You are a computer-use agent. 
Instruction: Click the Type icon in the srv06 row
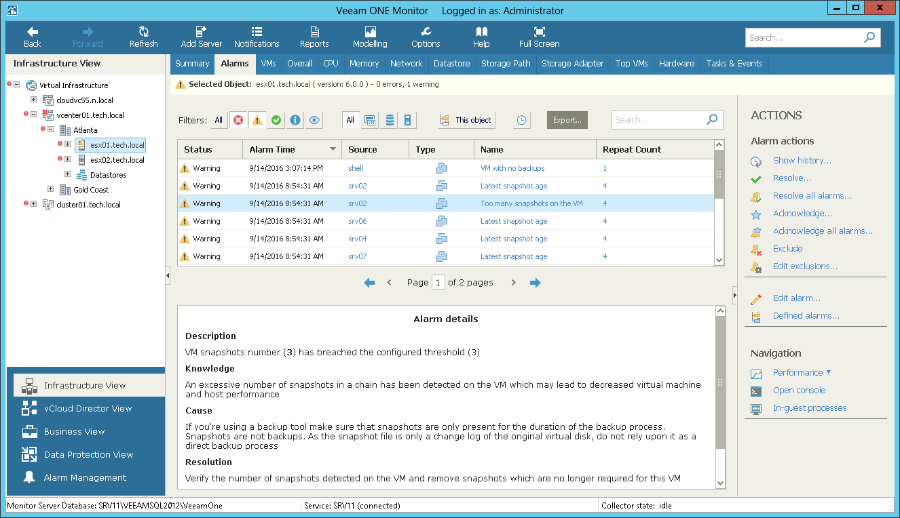tap(442, 221)
